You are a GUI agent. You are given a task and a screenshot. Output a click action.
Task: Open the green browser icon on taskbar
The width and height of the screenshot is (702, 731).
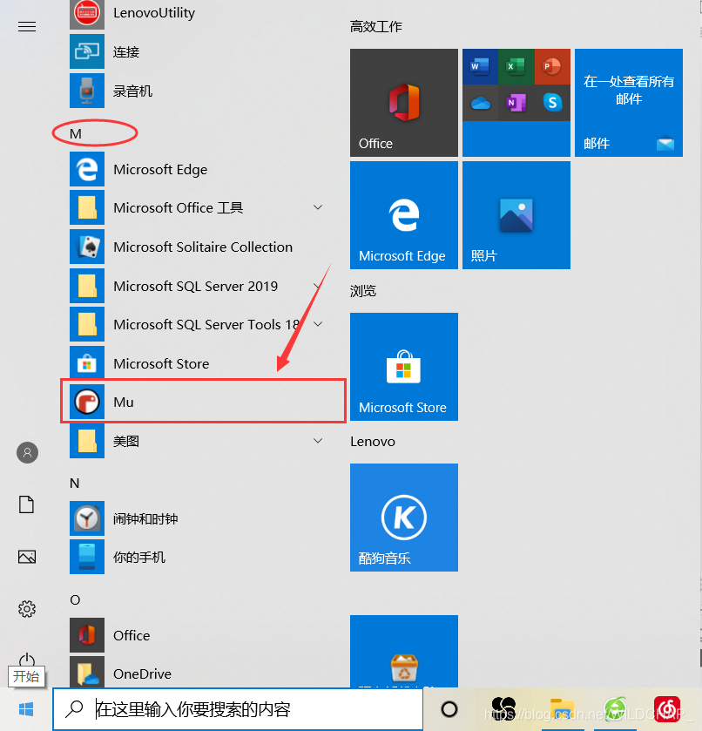click(x=615, y=709)
